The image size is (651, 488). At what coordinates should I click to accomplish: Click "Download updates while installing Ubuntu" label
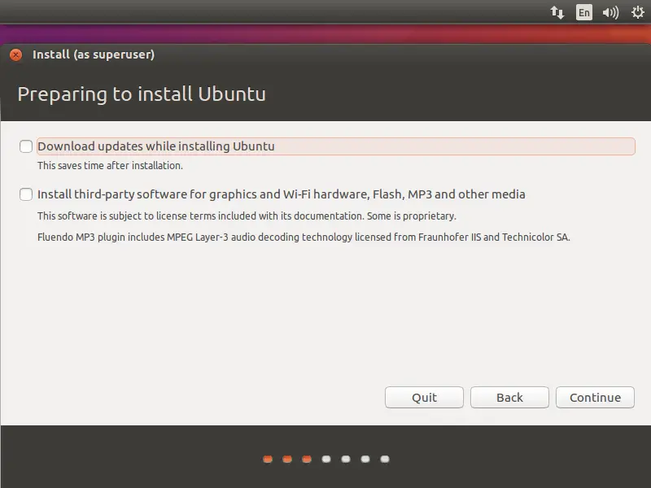156,146
